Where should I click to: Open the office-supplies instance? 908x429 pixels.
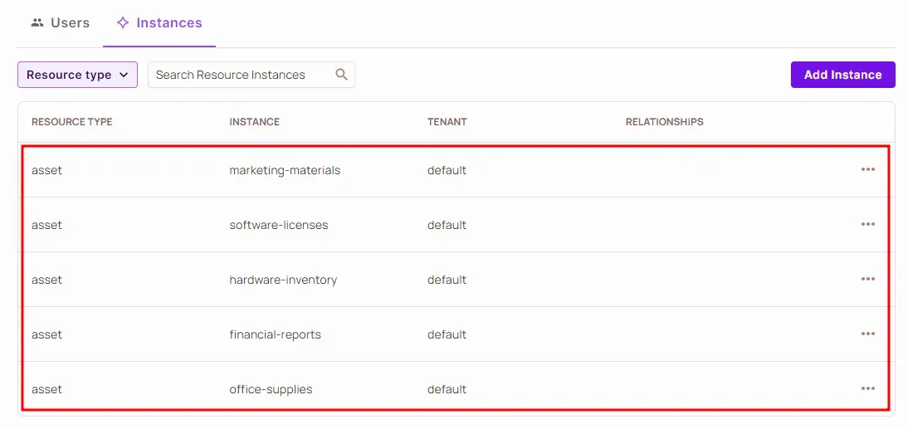pyautogui.click(x=271, y=389)
